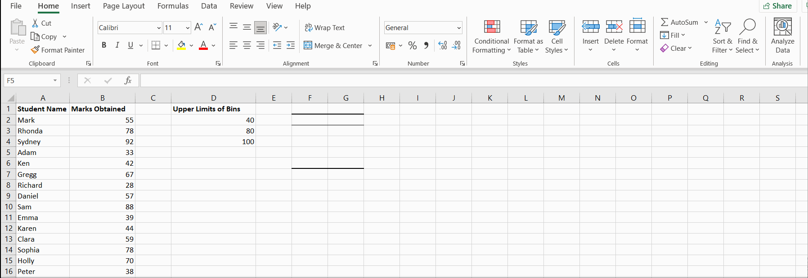The height and width of the screenshot is (278, 808).
Task: Open the File tab
Action: (16, 6)
